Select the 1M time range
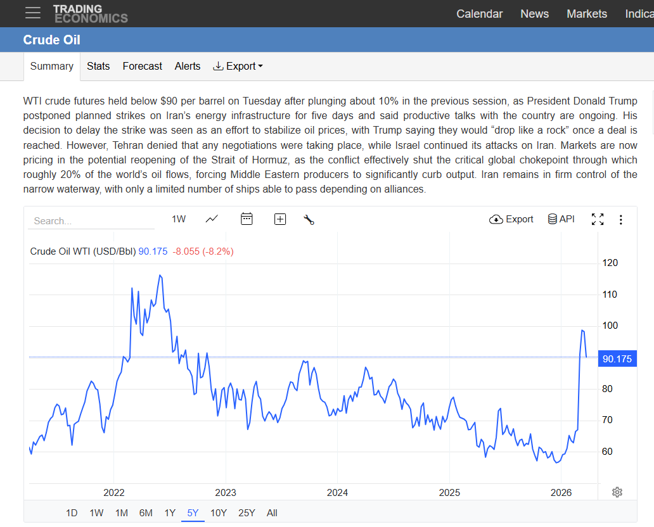This screenshot has width=654, height=527. pyautogui.click(x=122, y=513)
